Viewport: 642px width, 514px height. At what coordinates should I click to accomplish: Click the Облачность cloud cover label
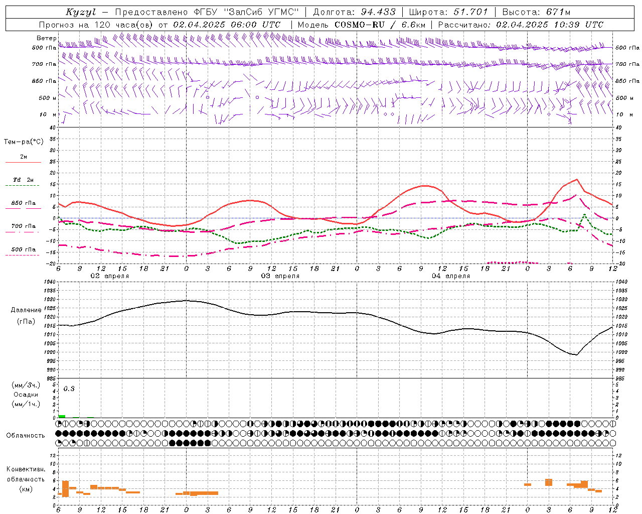click(26, 435)
